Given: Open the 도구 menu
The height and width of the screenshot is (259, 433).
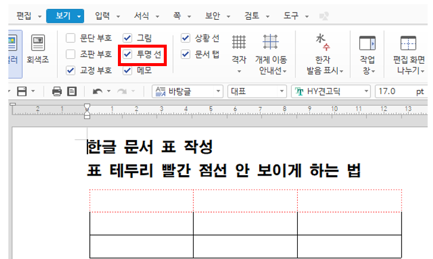Looking at the screenshot, I should click(x=291, y=16).
